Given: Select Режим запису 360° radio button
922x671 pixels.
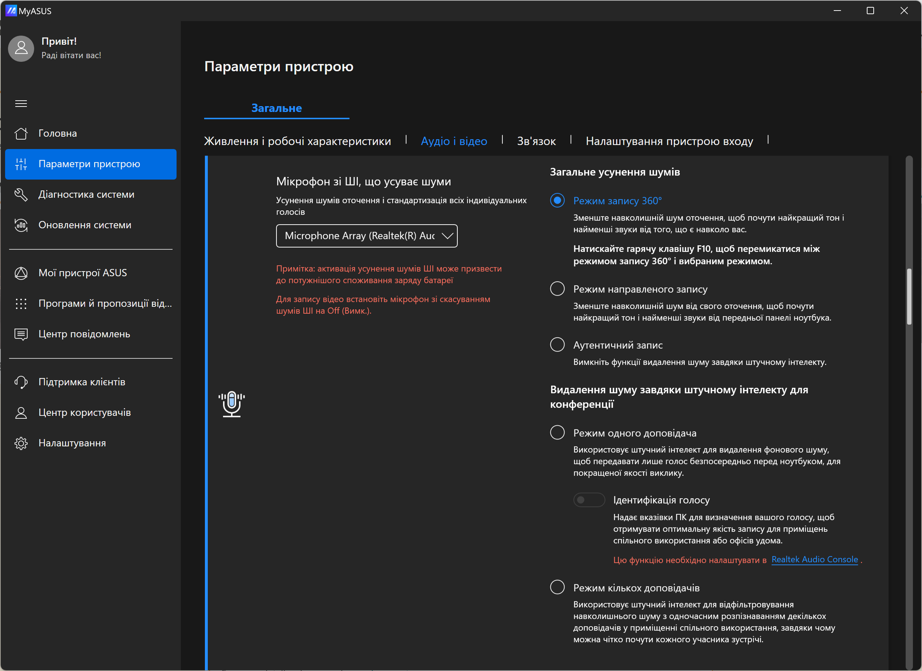Looking at the screenshot, I should click(x=557, y=201).
